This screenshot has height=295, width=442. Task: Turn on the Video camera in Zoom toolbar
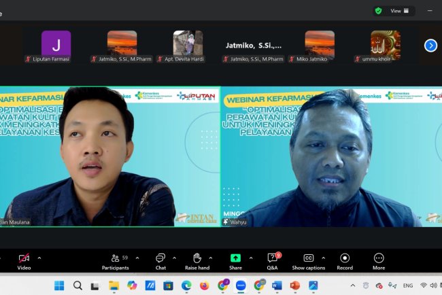coord(24,262)
